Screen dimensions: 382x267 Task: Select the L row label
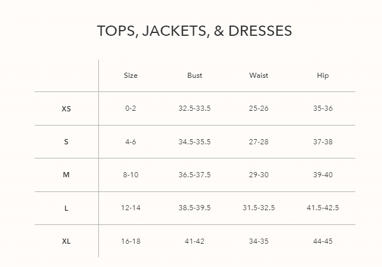[67, 208]
